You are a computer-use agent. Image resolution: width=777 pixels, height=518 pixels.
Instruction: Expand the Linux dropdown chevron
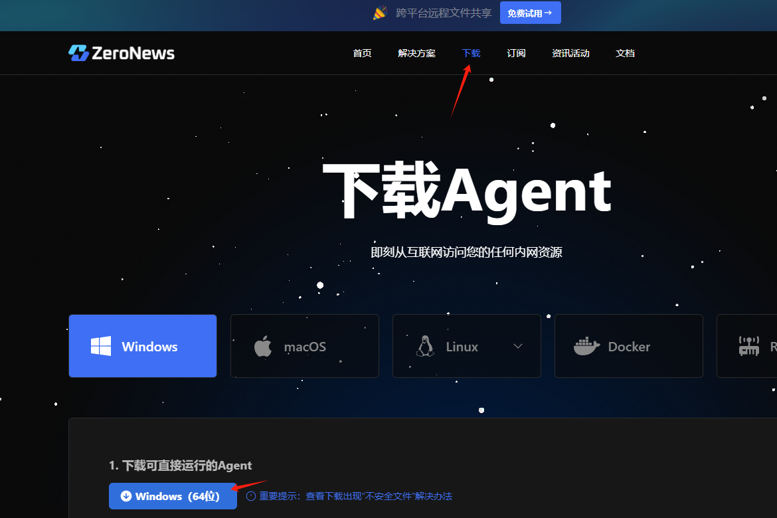tap(518, 346)
